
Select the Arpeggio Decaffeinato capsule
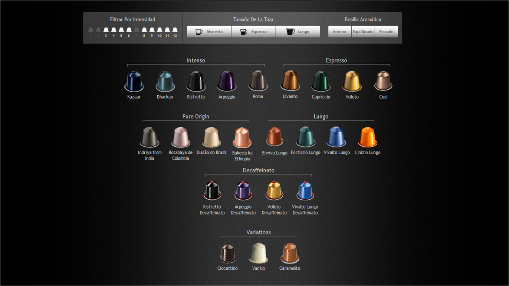pyautogui.click(x=243, y=190)
